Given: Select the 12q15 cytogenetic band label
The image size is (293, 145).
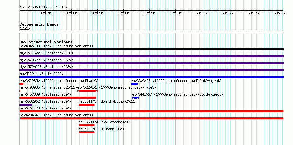Looking at the screenshot, I should [25, 29].
